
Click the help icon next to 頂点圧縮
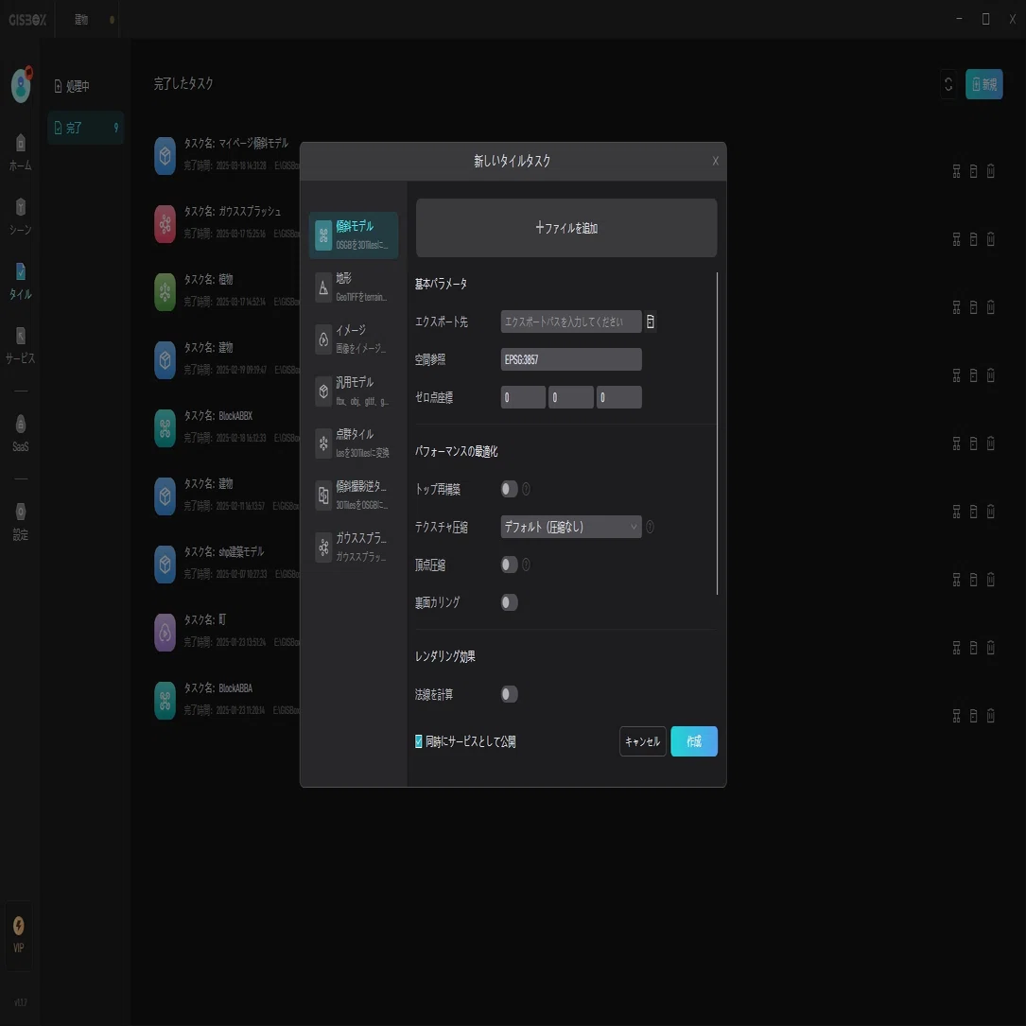coord(526,564)
